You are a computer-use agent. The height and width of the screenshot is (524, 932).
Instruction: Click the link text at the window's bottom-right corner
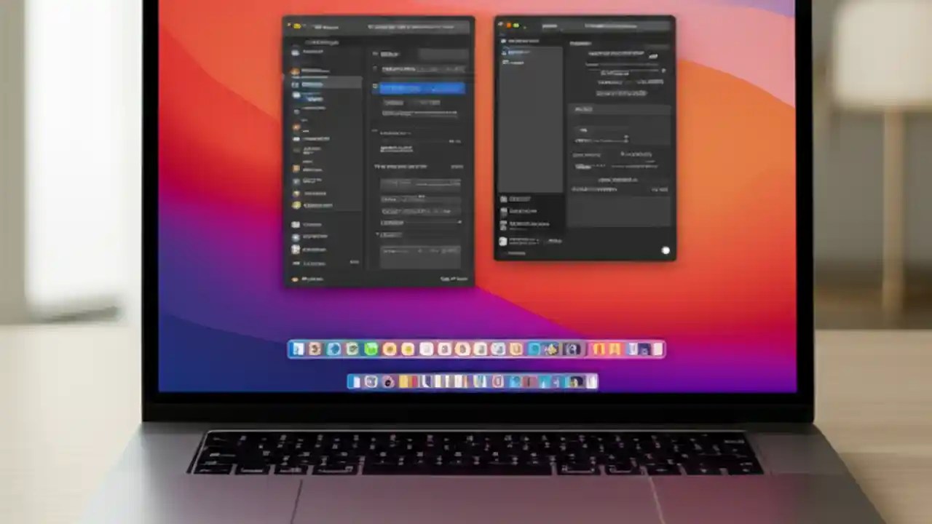pos(457,279)
